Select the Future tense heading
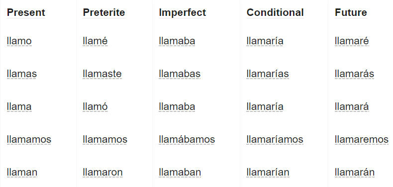The image size is (393, 187). [351, 12]
